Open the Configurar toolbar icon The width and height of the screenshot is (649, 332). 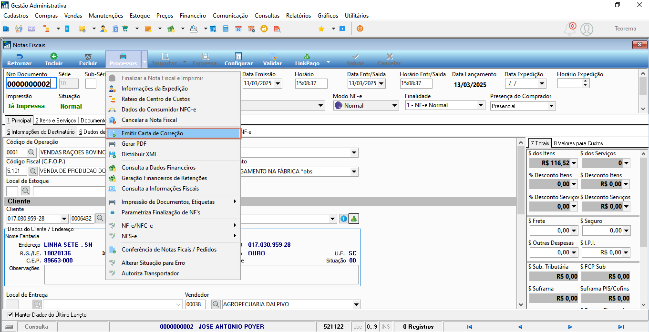[238, 56]
